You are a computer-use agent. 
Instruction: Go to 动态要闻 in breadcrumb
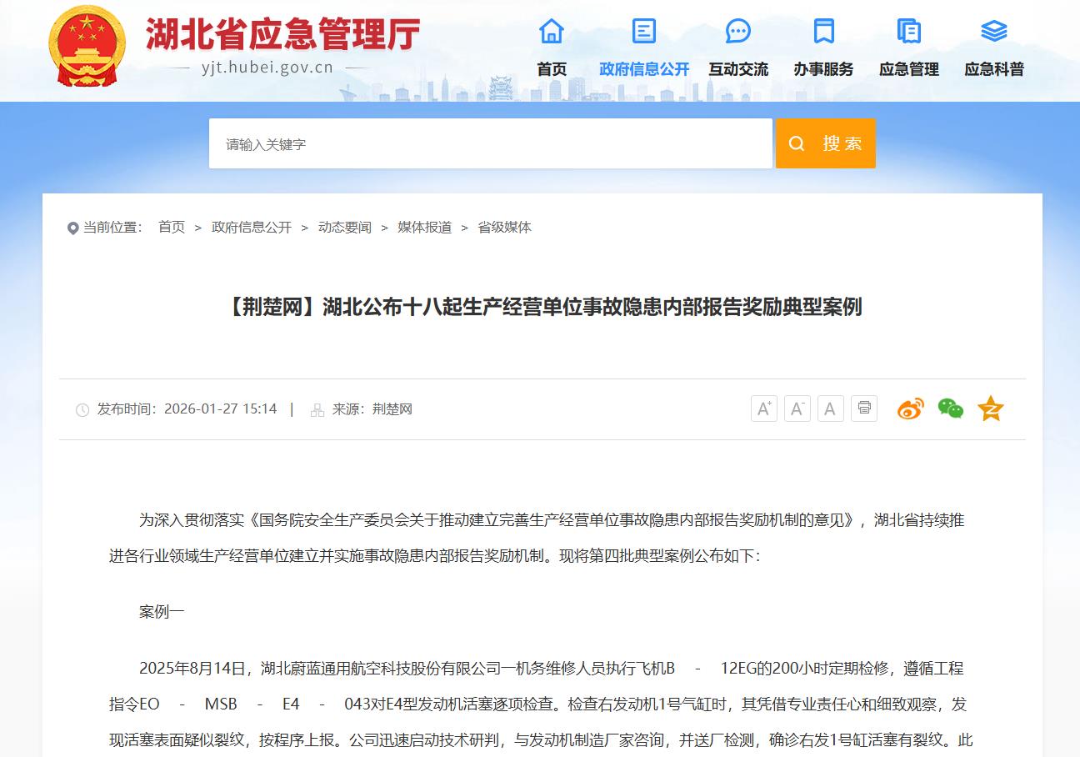(344, 228)
